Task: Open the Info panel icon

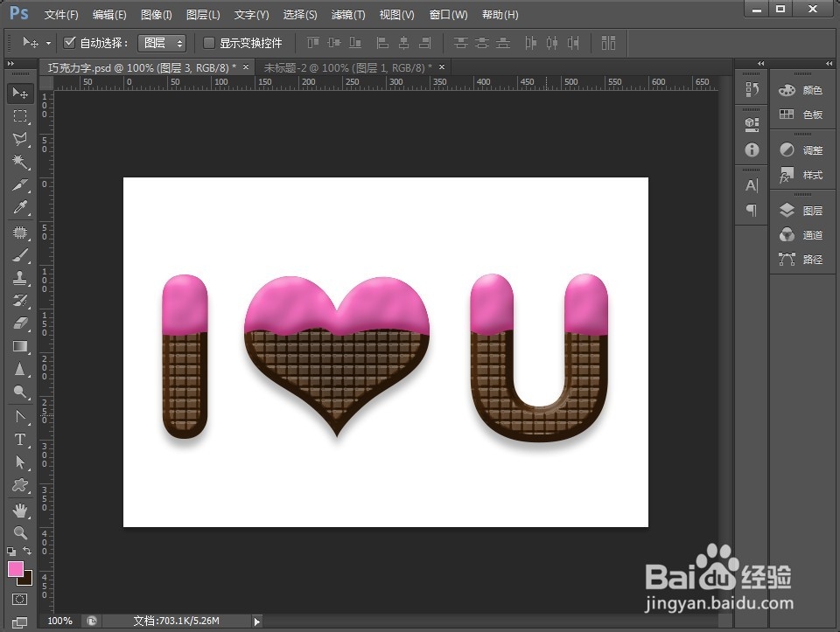Action: tap(752, 149)
